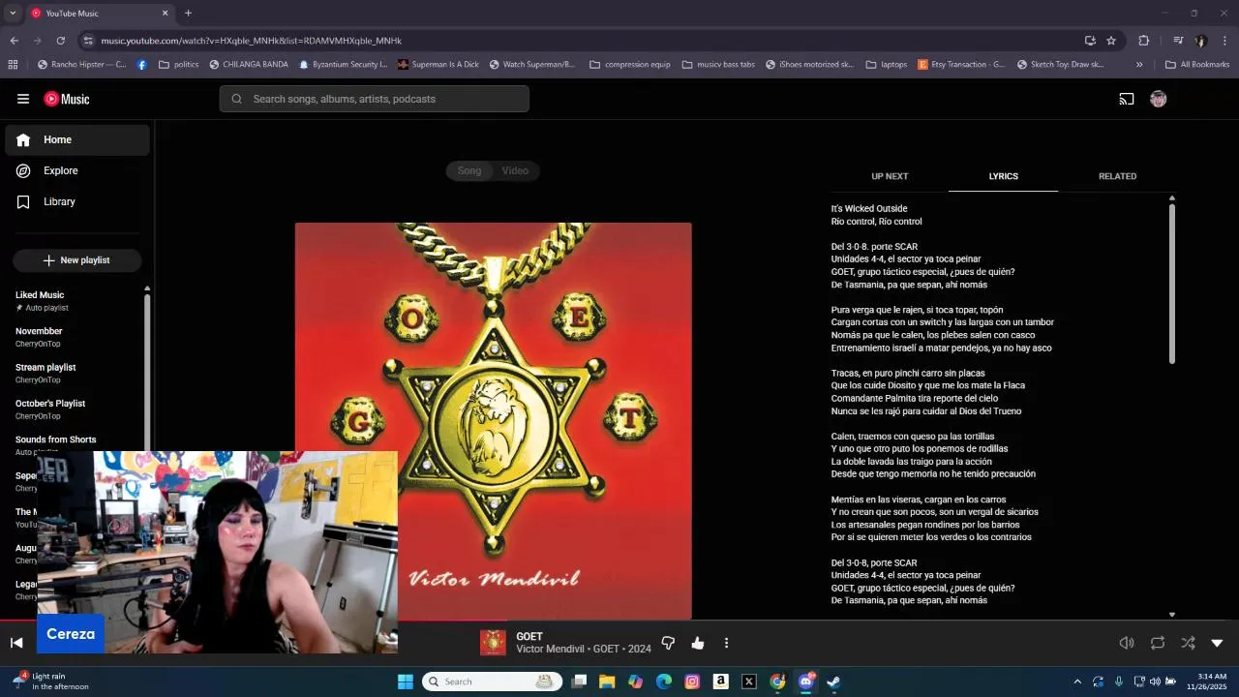Click the Cast to device icon

coord(1127,99)
